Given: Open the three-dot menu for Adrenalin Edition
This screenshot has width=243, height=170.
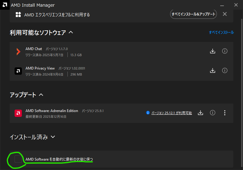Looking at the screenshot, I should pyautogui.click(x=224, y=113).
